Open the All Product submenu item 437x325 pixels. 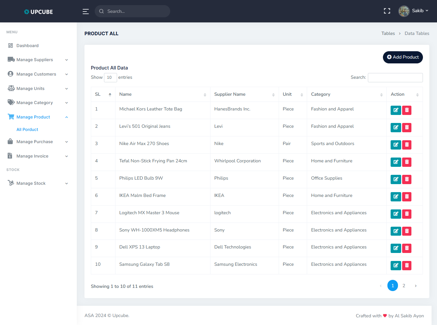pos(27,130)
